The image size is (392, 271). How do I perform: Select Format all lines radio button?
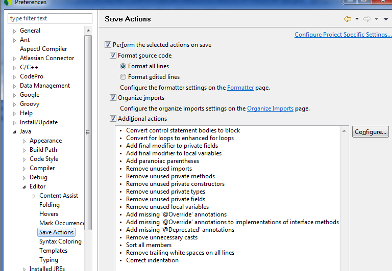pyautogui.click(x=122, y=66)
